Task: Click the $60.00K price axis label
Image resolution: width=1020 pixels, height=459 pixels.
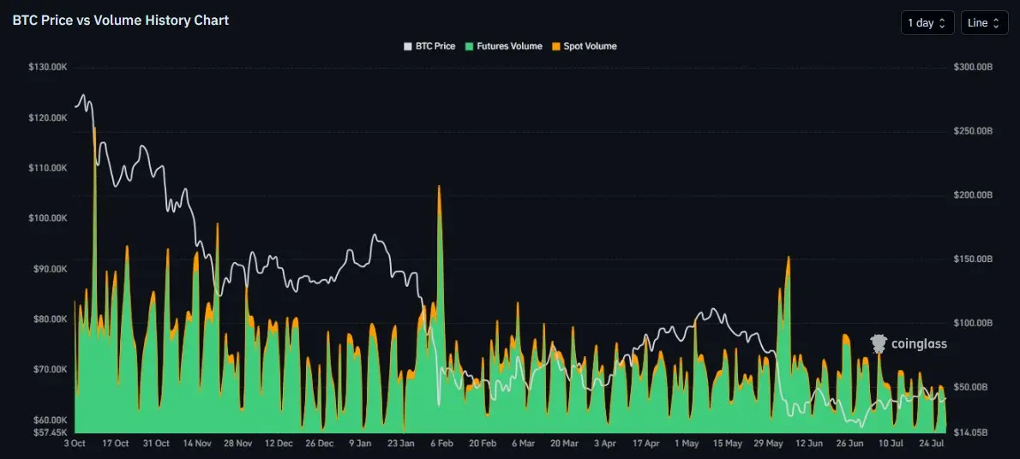Action: [x=50, y=420]
